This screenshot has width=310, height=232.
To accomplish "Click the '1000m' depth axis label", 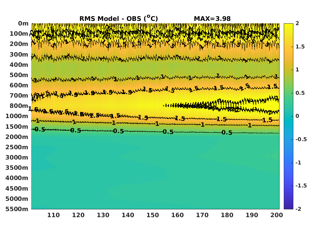I will click(x=17, y=116).
